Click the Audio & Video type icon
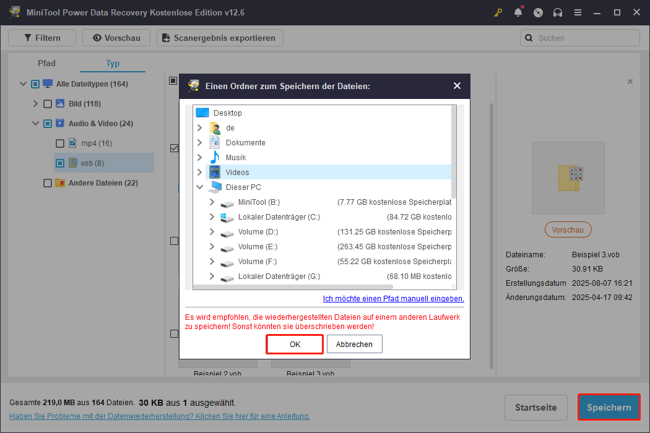650x433 pixels. (x=60, y=123)
